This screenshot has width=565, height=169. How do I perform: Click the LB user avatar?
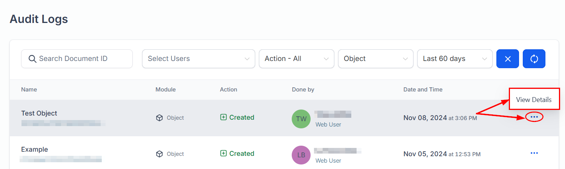[301, 155]
